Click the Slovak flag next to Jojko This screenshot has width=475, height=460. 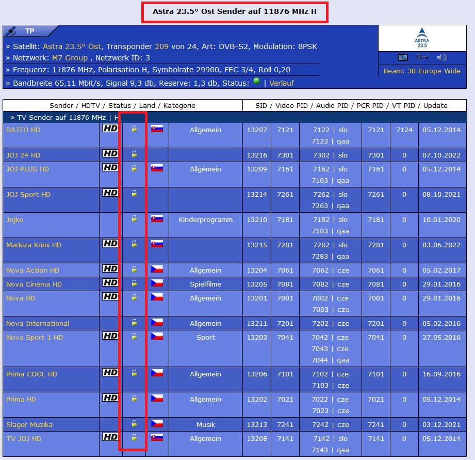(x=157, y=219)
